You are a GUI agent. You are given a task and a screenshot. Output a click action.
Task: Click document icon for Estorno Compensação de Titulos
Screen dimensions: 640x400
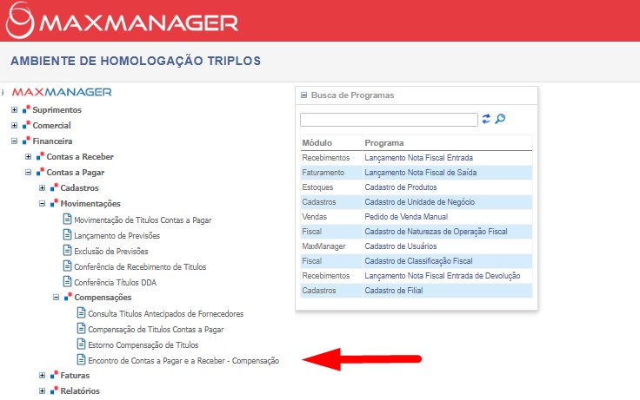coord(81,344)
